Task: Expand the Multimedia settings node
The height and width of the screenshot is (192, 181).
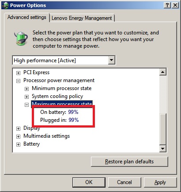Action: pos(18,136)
